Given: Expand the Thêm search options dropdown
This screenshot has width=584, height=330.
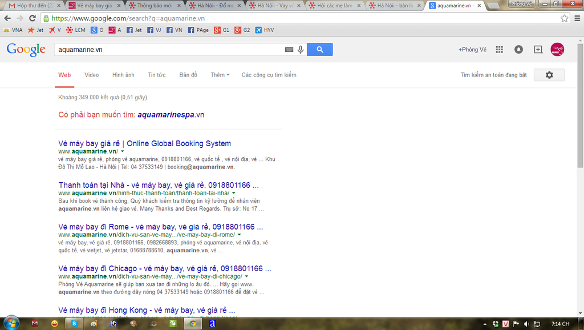Looking at the screenshot, I should click(220, 75).
